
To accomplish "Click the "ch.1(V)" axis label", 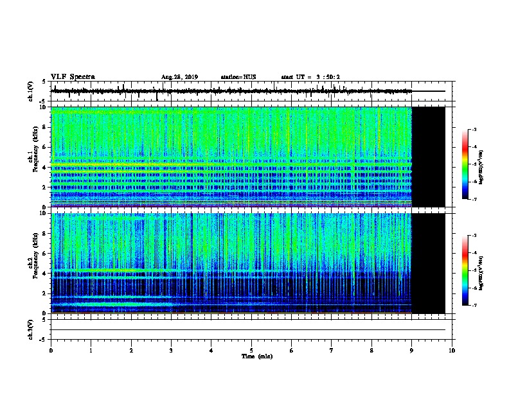I will pos(31,91).
